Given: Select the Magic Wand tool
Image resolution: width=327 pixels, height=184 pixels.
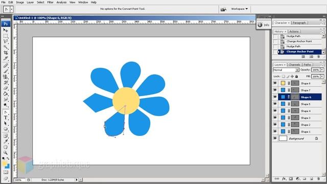Looking at the screenshot, I should tap(6, 47).
